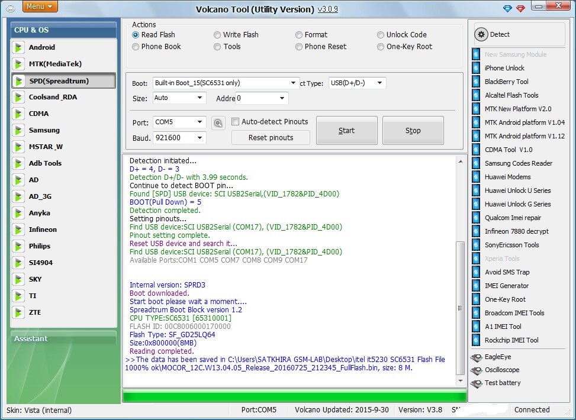Screen dimensions: 576x420
Task: Click the arrow icon next to MTK(MediaTek)
Action: point(18,64)
